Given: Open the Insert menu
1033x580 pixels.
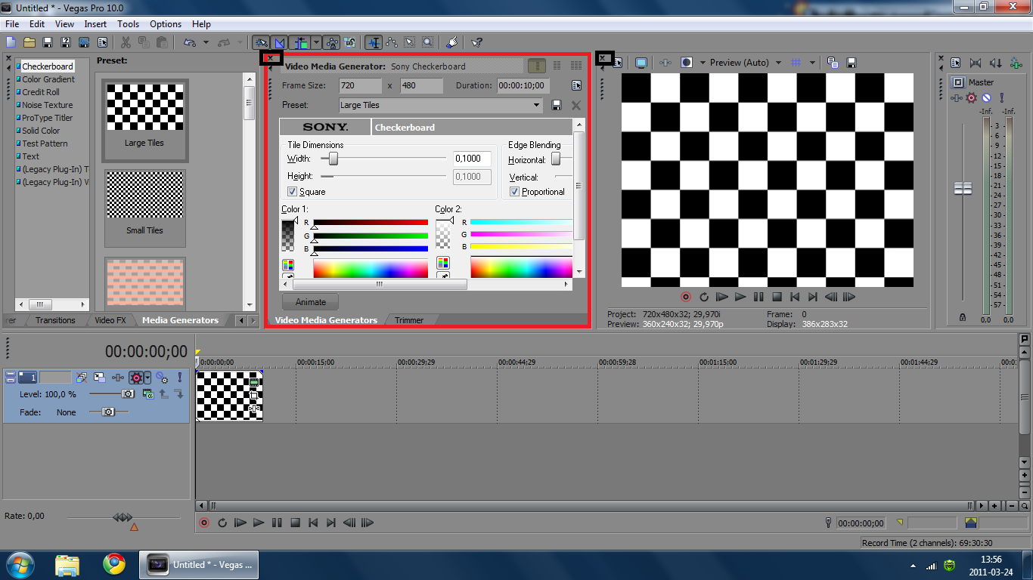Looking at the screenshot, I should pyautogui.click(x=95, y=24).
